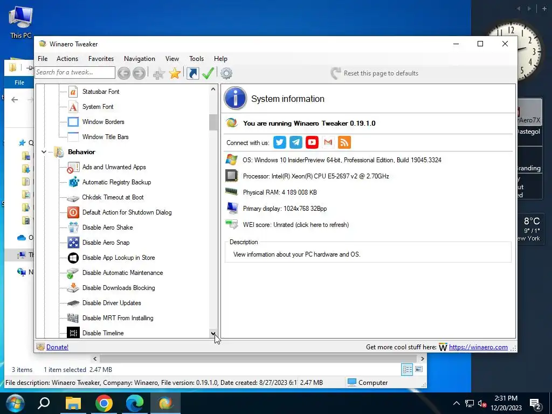The image size is (552, 414).
Task: Click the green checkmark toolbar icon
Action: click(x=208, y=73)
